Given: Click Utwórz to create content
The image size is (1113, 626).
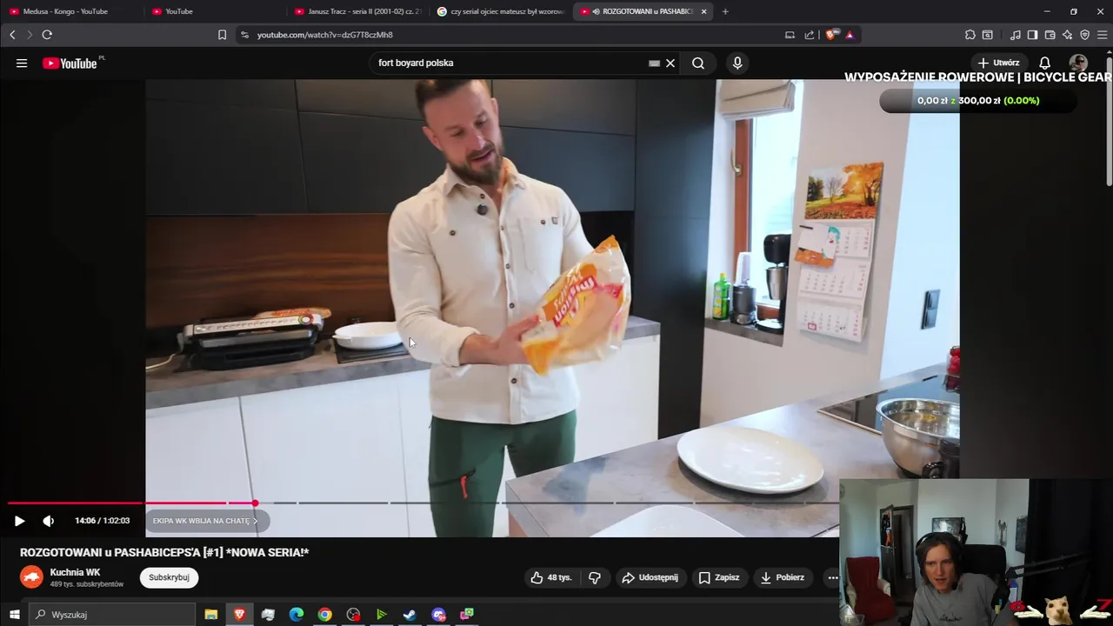Looking at the screenshot, I should click(998, 63).
